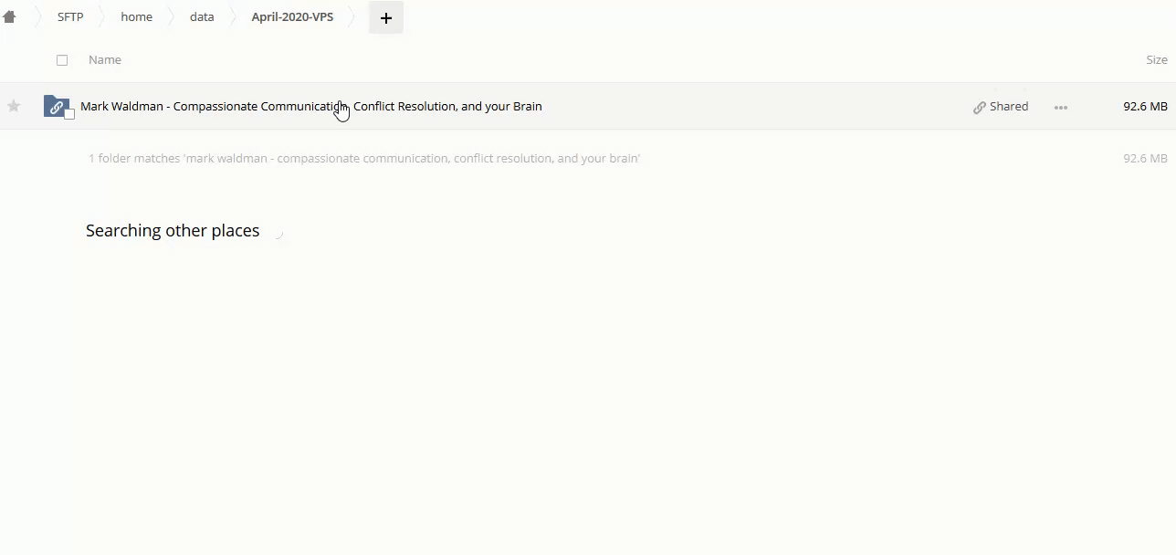Favorite the Mark Waldman folder with star
Screen dimensions: 1176x555
(14, 107)
